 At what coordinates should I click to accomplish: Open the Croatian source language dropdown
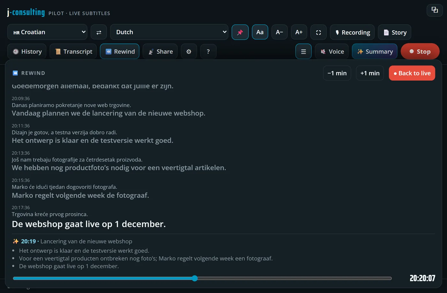click(x=47, y=32)
